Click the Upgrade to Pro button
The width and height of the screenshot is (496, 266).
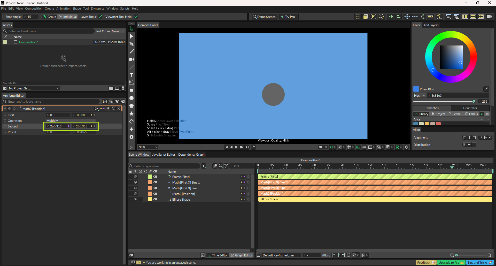pos(451,262)
